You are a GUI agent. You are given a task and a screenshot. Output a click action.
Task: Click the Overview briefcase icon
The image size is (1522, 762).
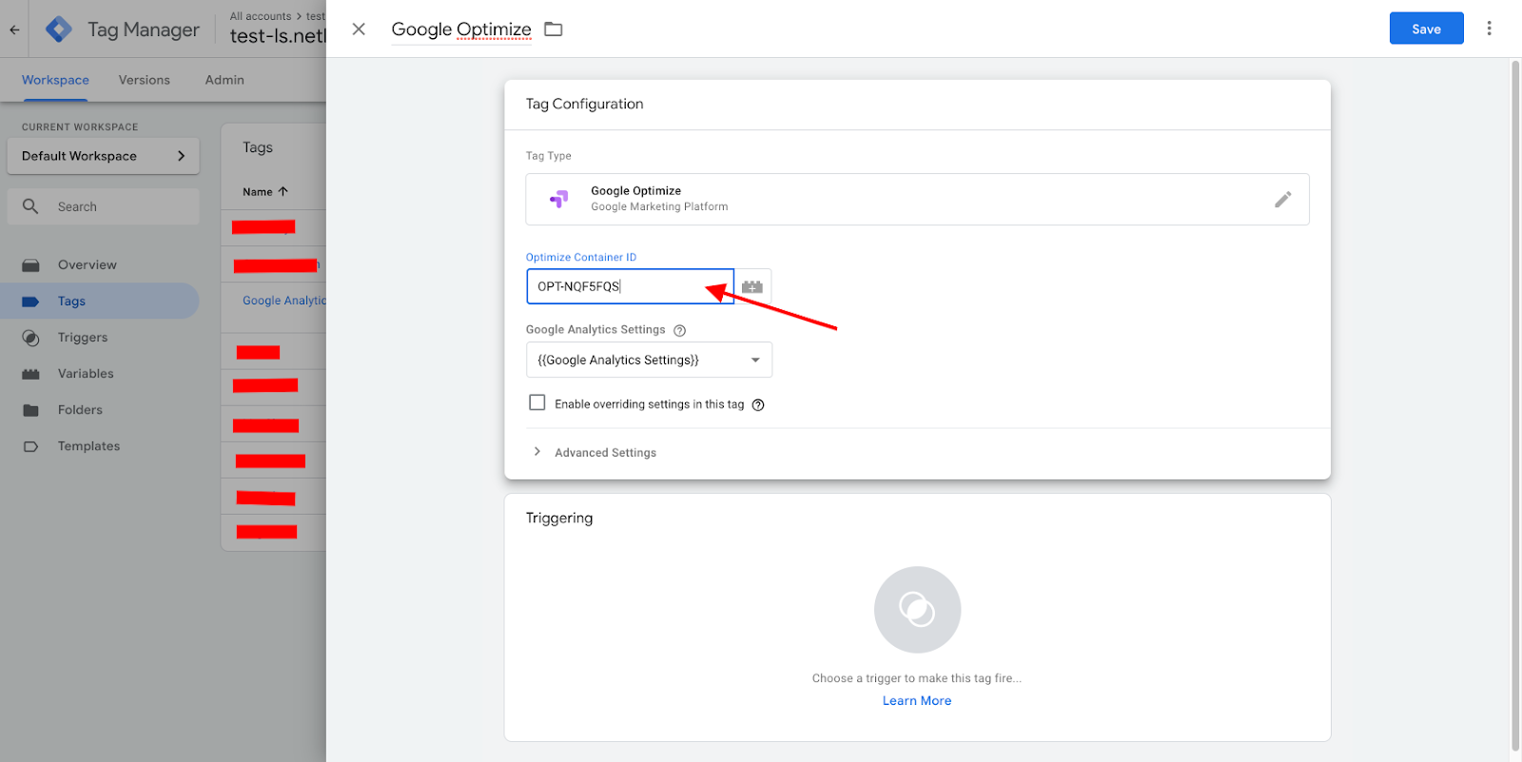(30, 265)
